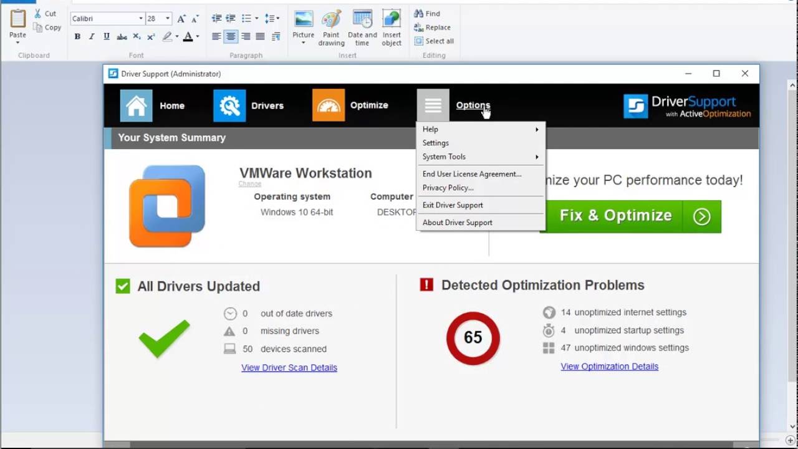Click the text highlight color pen
Viewport: 798px width, 449px height.
(167, 37)
